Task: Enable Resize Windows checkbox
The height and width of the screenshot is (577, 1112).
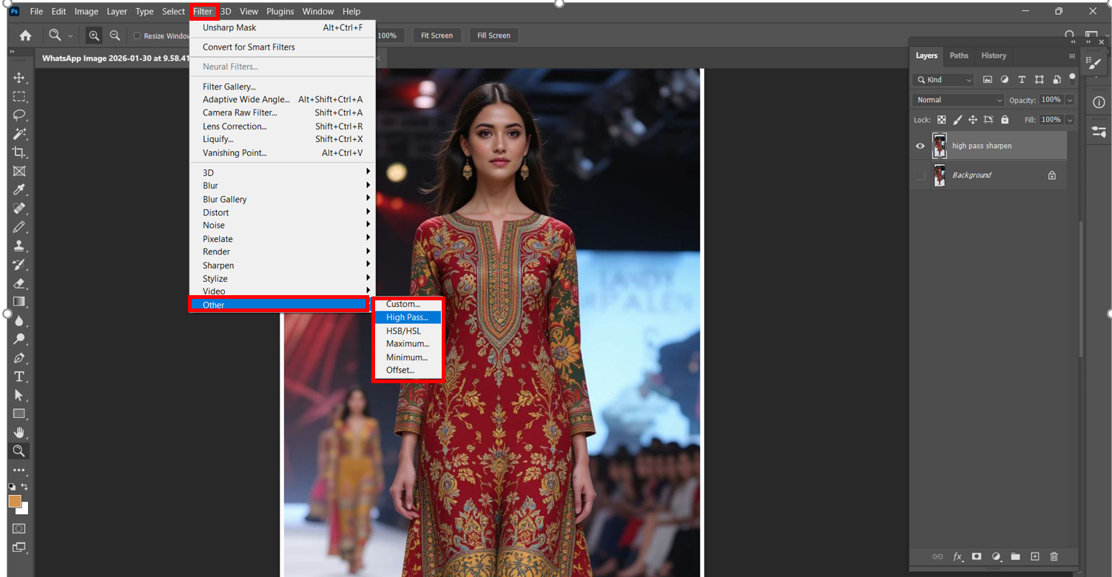Action: 137,36
